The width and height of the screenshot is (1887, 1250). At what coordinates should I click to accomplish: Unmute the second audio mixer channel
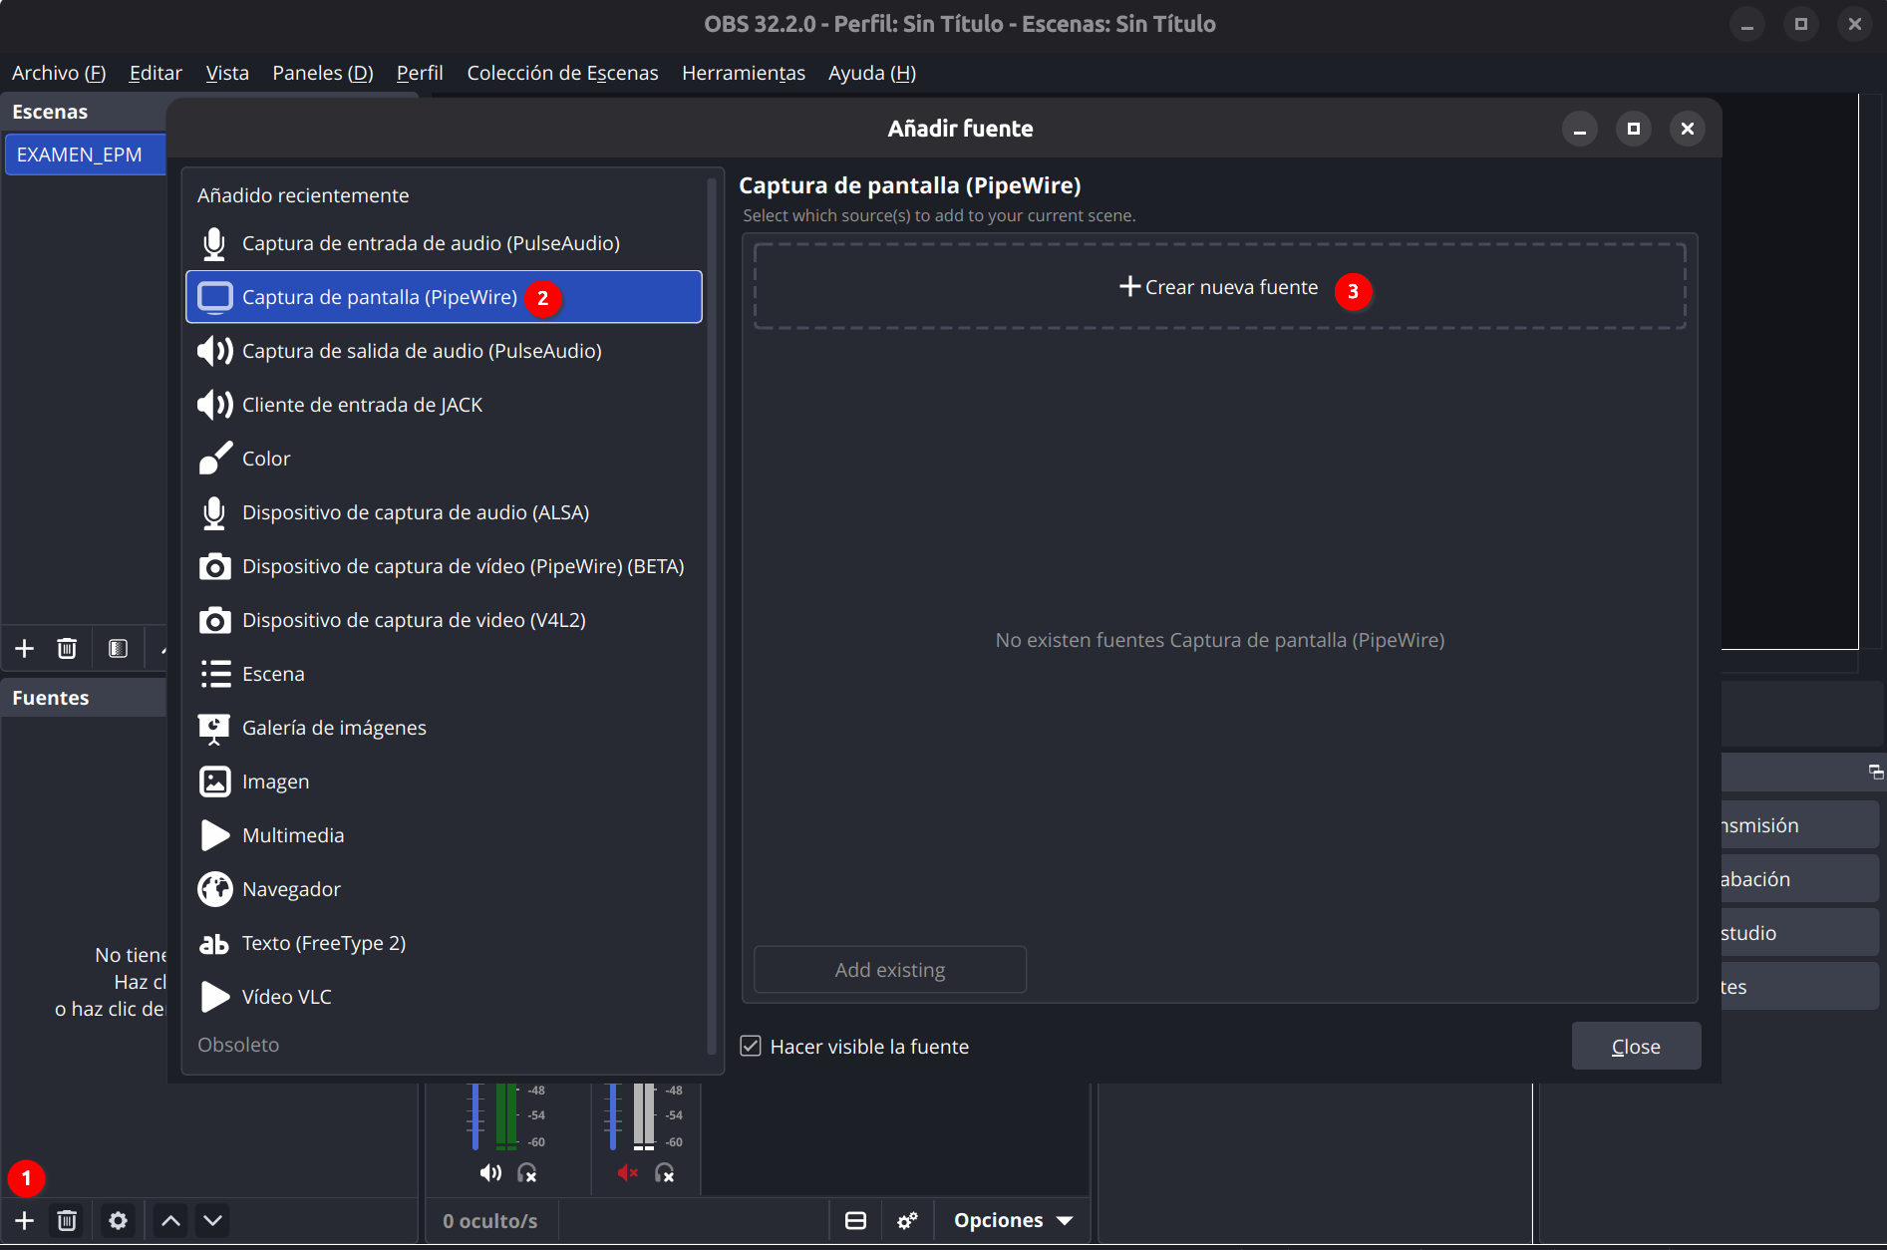[627, 1173]
